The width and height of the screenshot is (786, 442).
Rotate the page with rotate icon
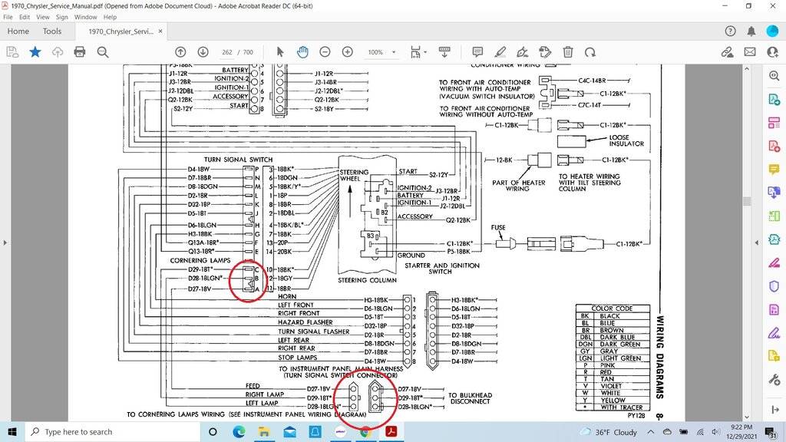tap(589, 52)
